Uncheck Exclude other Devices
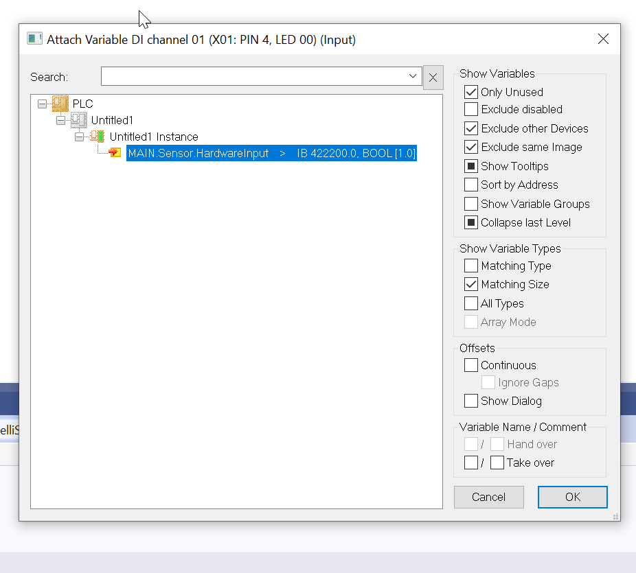636x573 pixels. 471,128
